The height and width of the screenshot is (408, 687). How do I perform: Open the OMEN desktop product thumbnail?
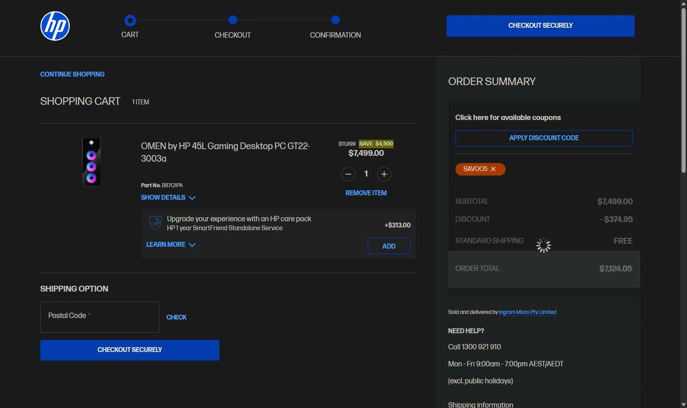[91, 162]
